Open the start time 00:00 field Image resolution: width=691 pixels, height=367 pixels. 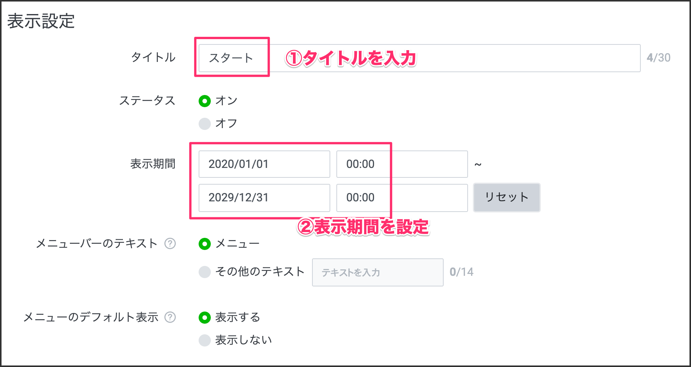(402, 164)
